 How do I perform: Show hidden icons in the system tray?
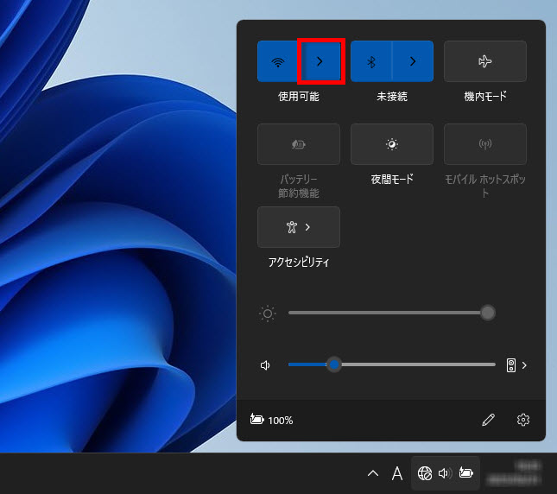pyautogui.click(x=373, y=473)
